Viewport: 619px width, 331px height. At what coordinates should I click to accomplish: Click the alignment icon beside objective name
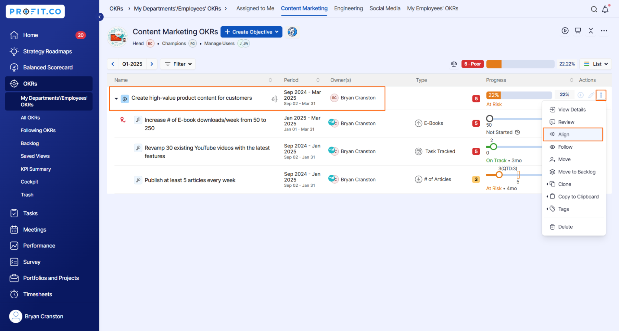274,99
